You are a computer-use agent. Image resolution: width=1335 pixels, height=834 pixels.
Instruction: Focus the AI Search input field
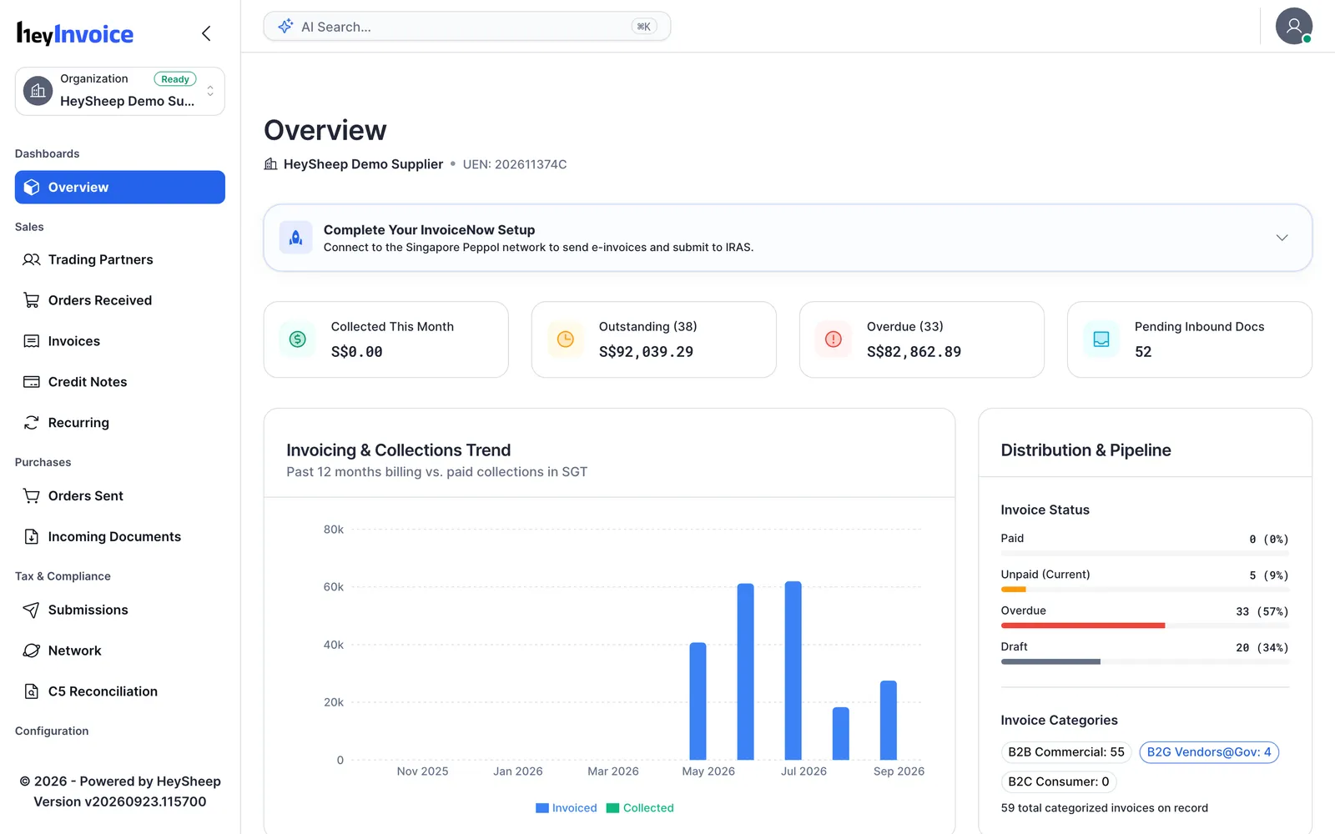[x=467, y=27]
